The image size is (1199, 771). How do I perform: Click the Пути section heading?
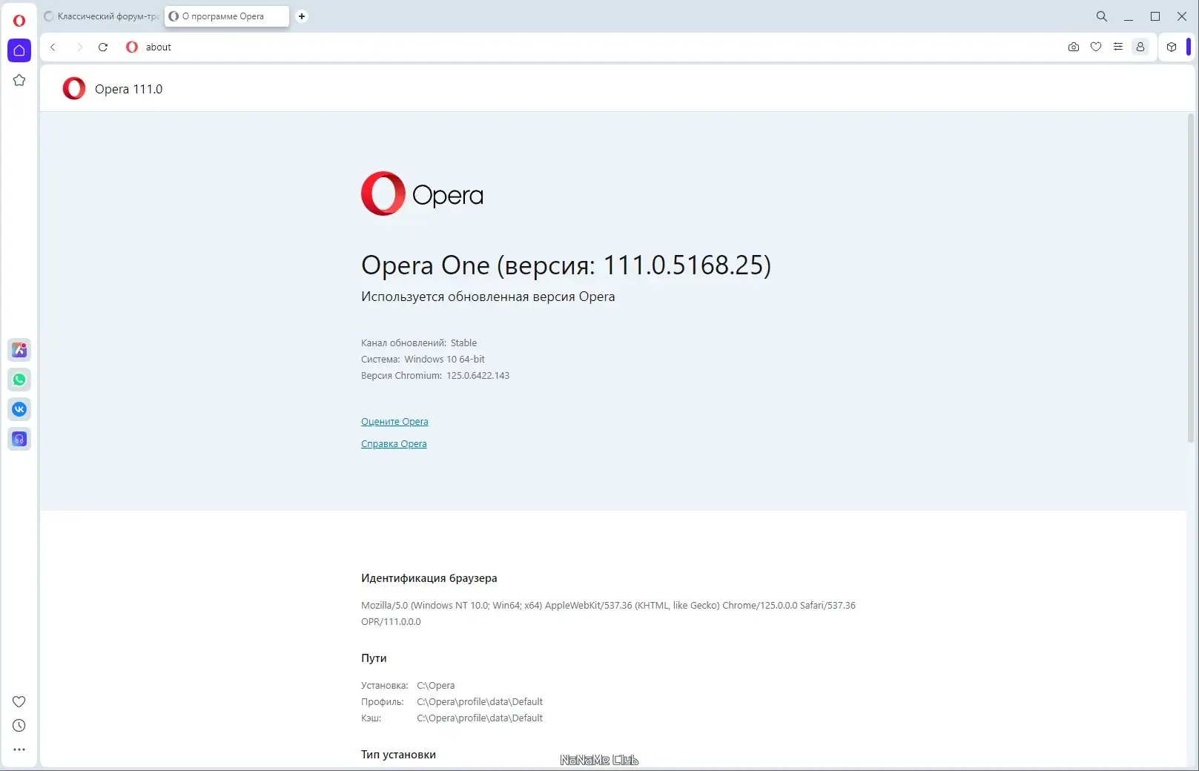(374, 658)
